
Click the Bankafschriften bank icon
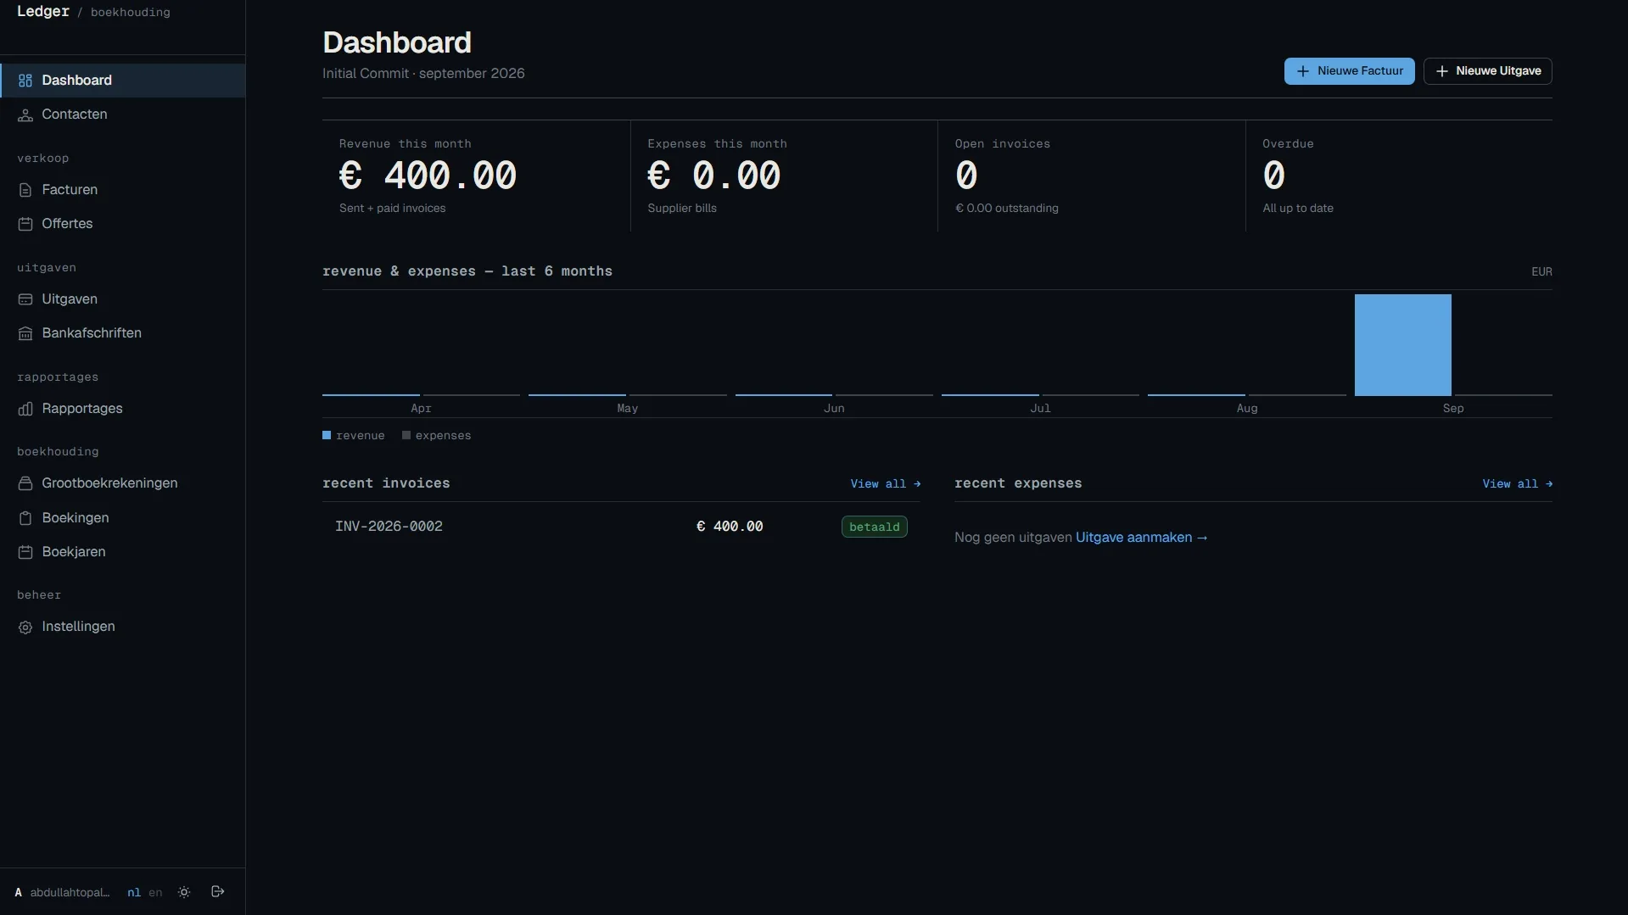tap(25, 333)
